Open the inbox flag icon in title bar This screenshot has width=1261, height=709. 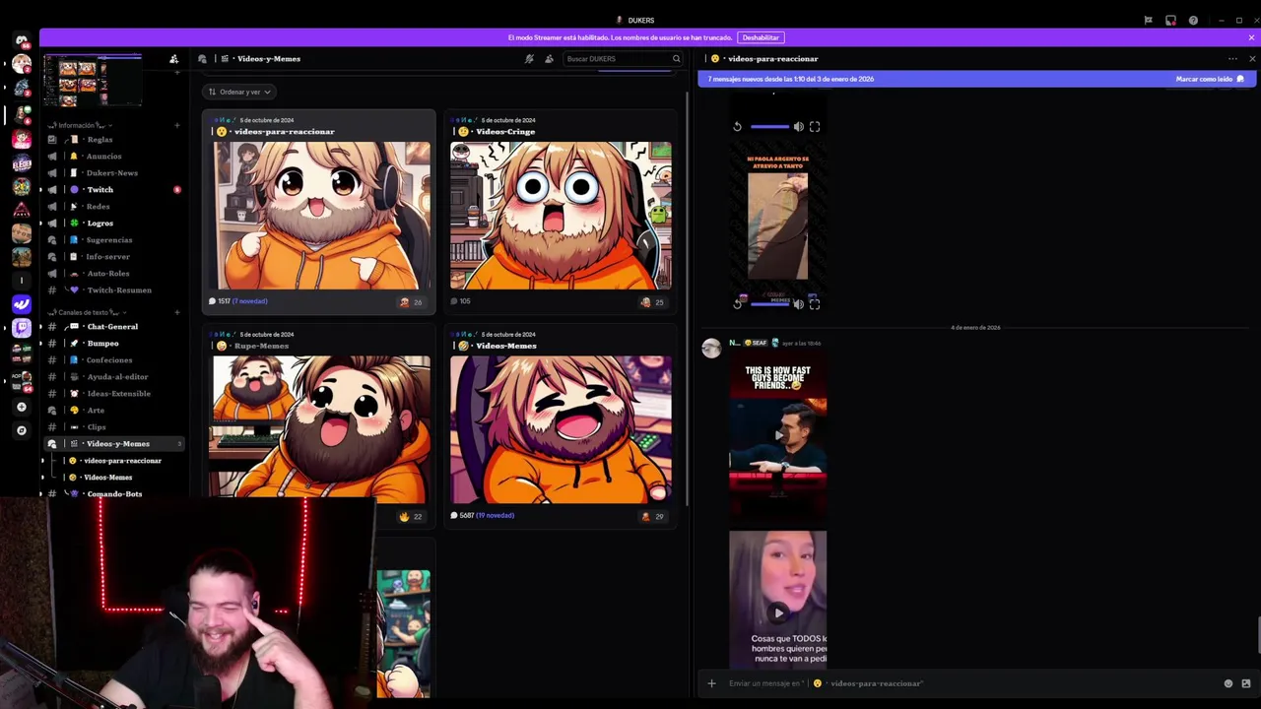[x=1148, y=20]
